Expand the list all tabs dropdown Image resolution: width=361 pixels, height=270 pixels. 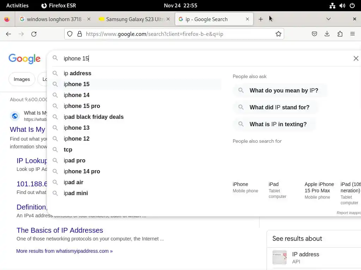[x=329, y=19]
